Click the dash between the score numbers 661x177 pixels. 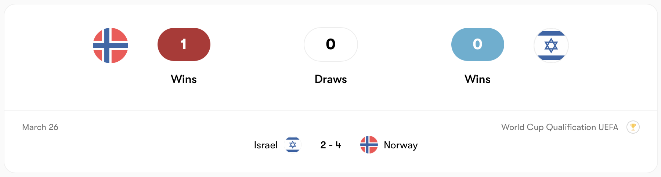click(x=330, y=145)
